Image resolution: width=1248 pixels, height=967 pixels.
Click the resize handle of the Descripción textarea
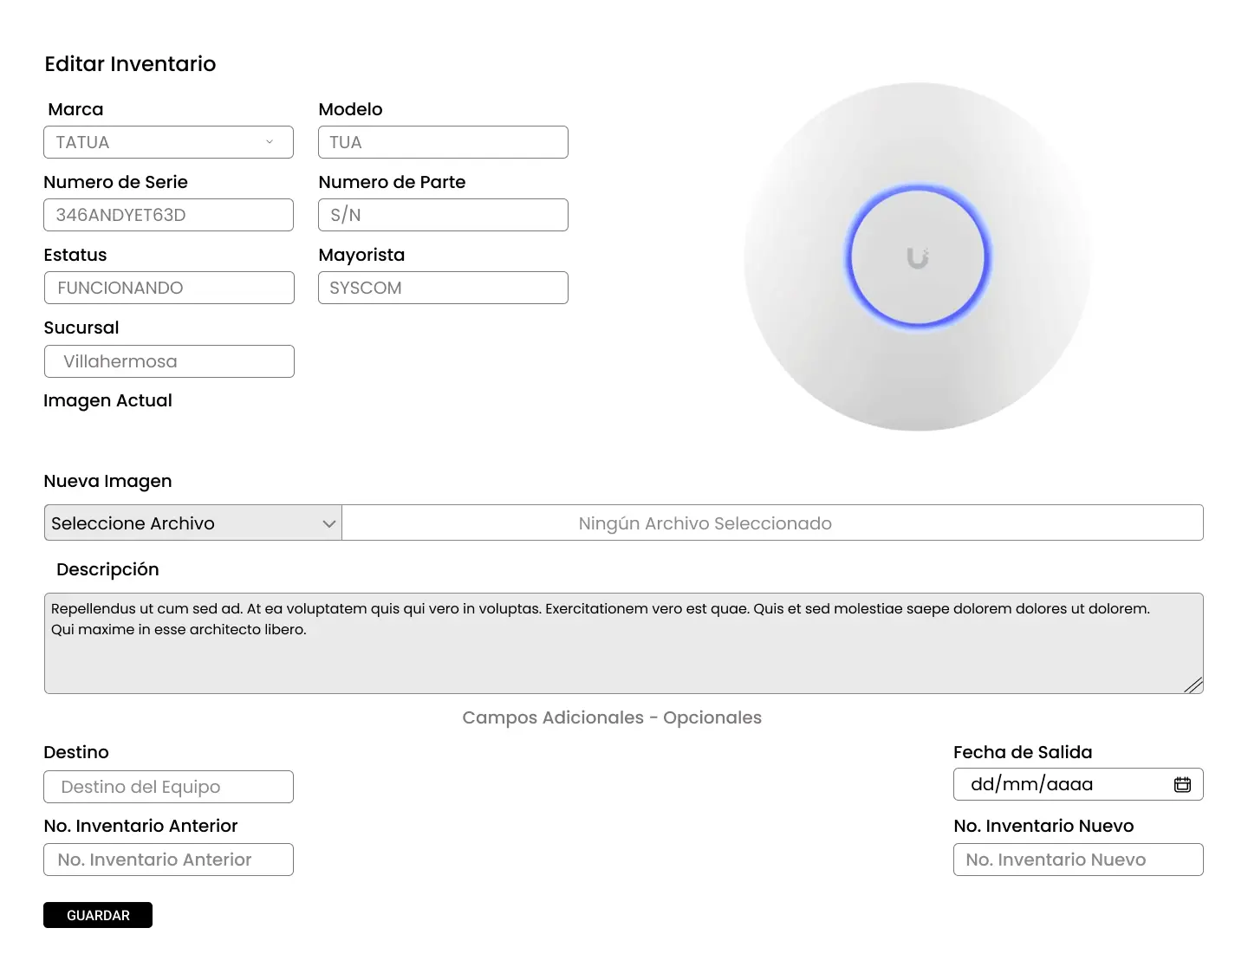point(1193,685)
